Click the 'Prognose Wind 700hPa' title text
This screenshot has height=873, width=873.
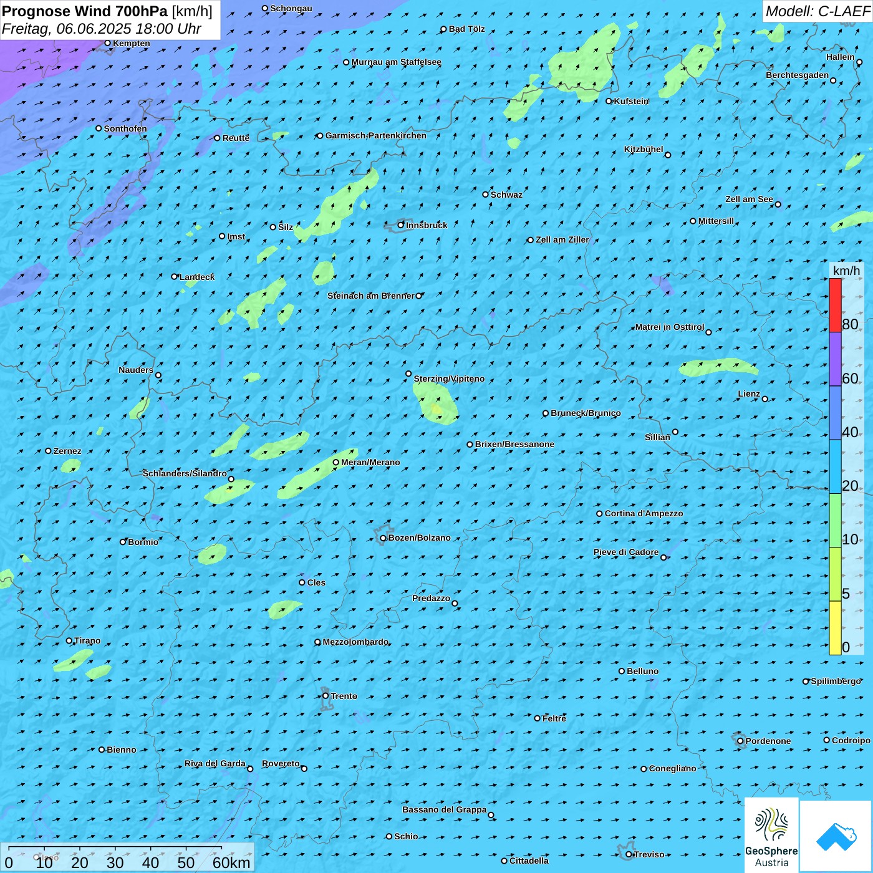(85, 11)
